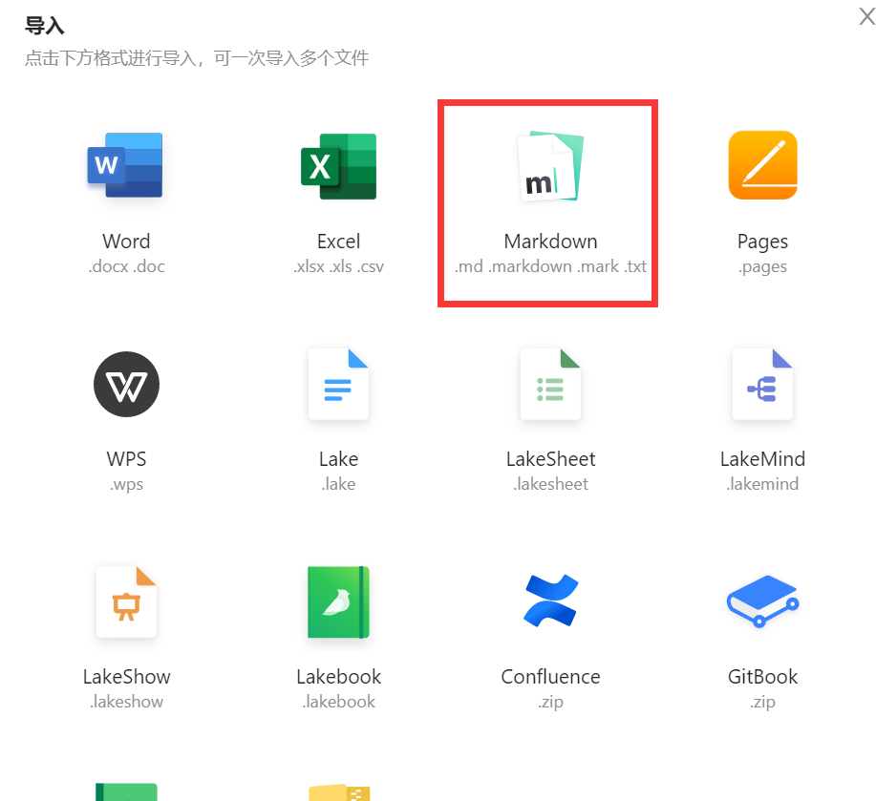Image resolution: width=876 pixels, height=801 pixels.
Task: Click the .docx .doc extension text
Action: 126,266
